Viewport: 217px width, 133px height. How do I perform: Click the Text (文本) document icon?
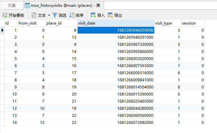34,15
